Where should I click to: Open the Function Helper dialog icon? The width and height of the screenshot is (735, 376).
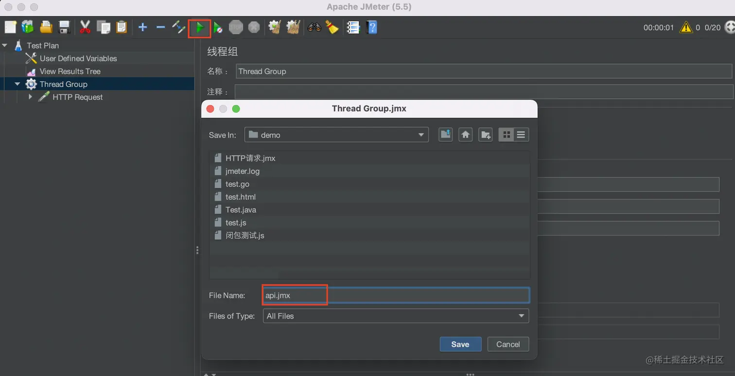[x=352, y=27]
